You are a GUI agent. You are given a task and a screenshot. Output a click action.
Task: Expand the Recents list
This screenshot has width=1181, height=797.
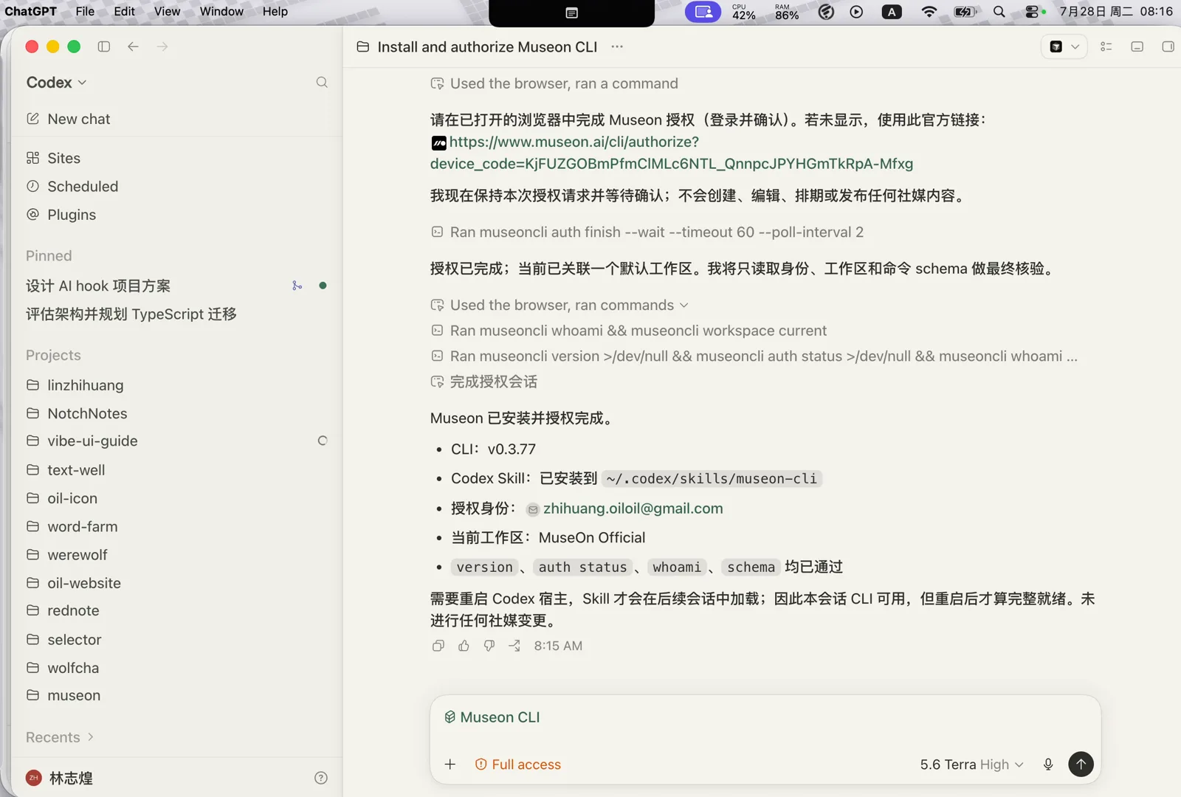[60, 737]
